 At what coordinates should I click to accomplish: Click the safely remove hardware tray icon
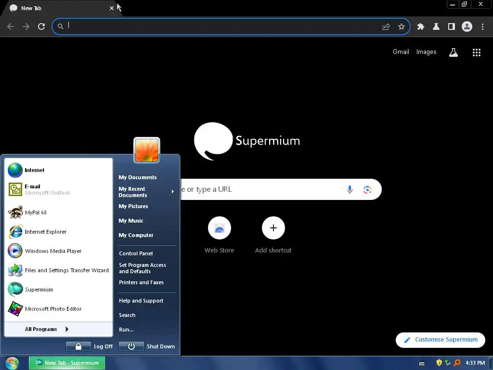448,363
